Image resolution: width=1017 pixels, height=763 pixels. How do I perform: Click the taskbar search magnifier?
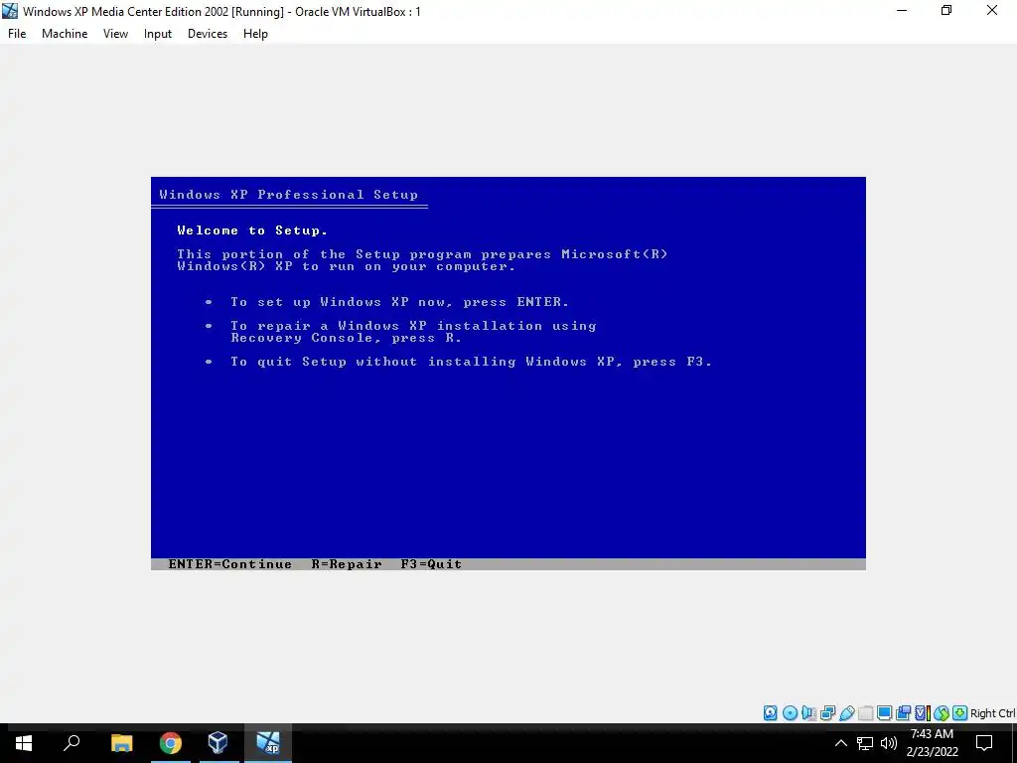[72, 743]
